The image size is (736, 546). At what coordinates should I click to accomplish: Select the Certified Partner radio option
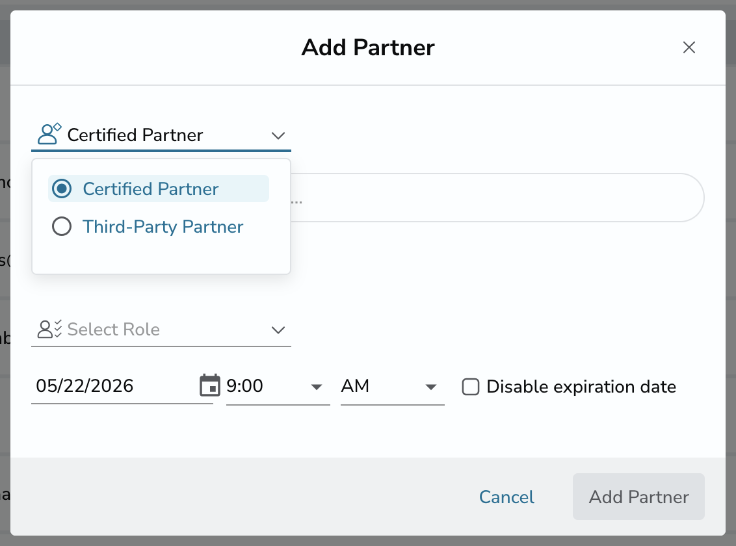62,188
